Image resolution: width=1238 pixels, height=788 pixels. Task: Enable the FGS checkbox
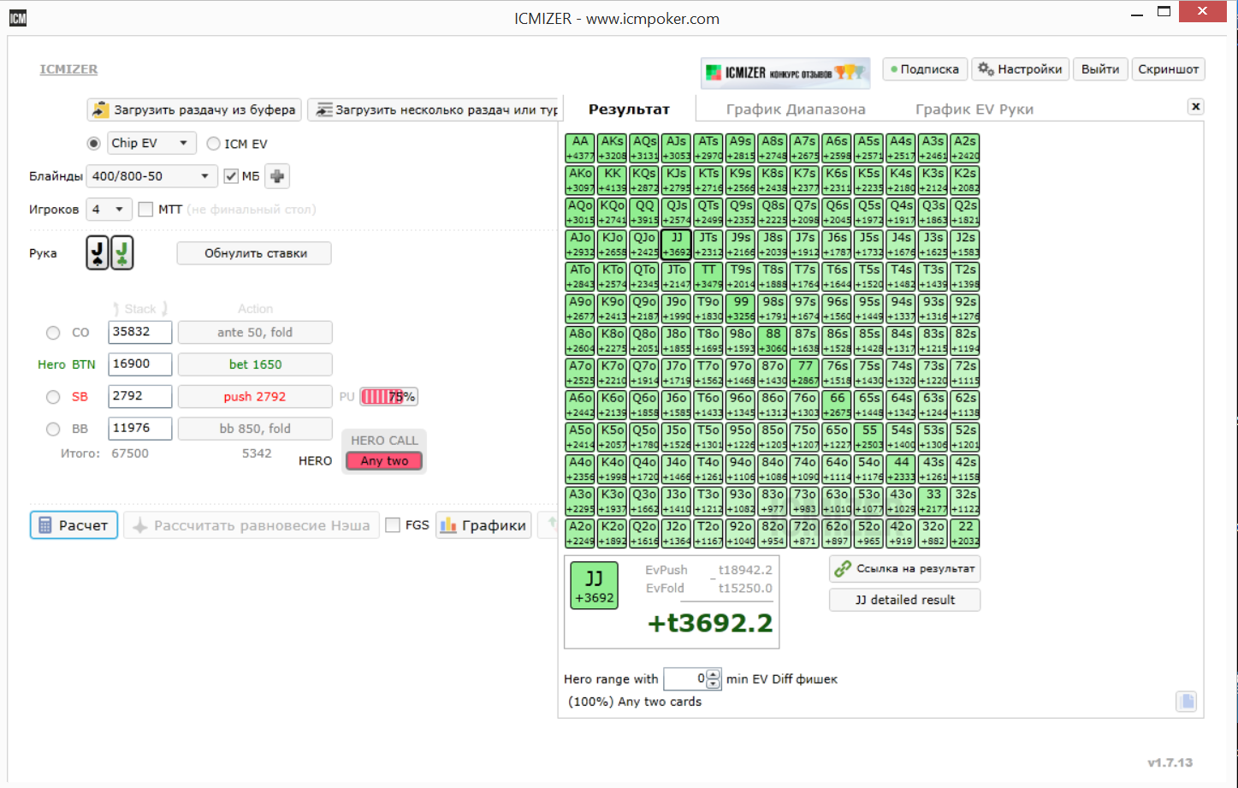(393, 525)
